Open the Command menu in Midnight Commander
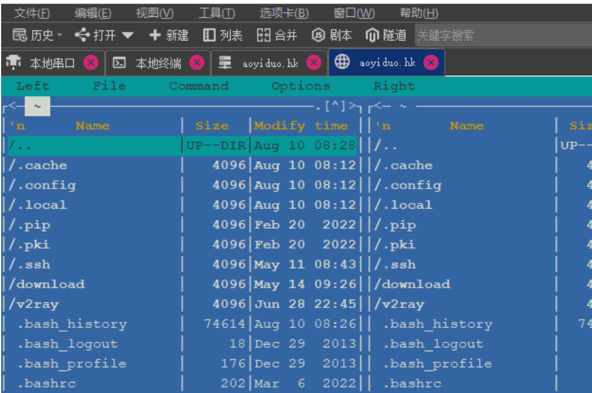The image size is (592, 393). (199, 86)
